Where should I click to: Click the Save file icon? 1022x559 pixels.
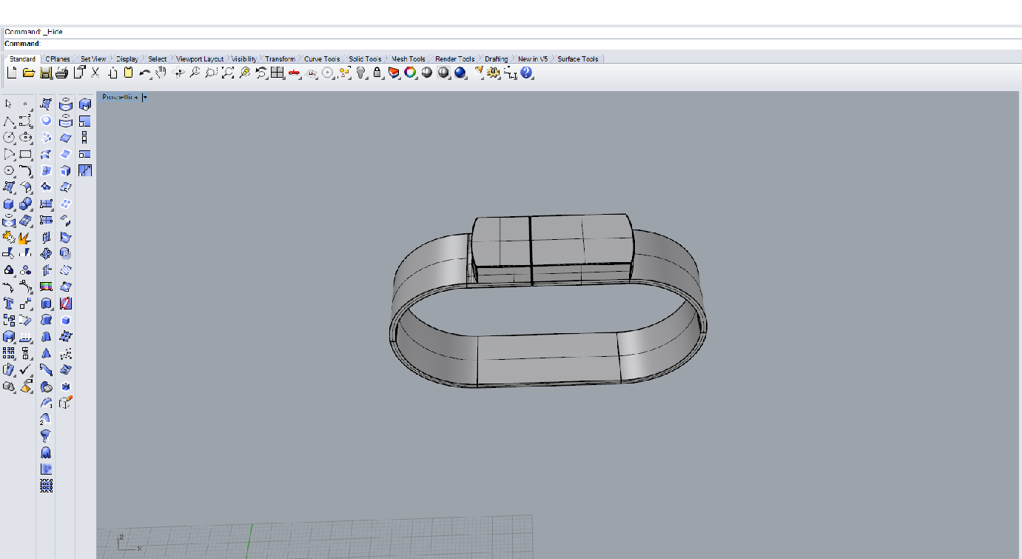(x=45, y=73)
